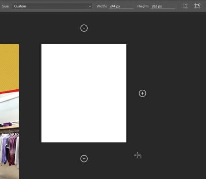The width and height of the screenshot is (206, 179).
Task: Select the clothing store artboard image
Action: click(x=9, y=111)
